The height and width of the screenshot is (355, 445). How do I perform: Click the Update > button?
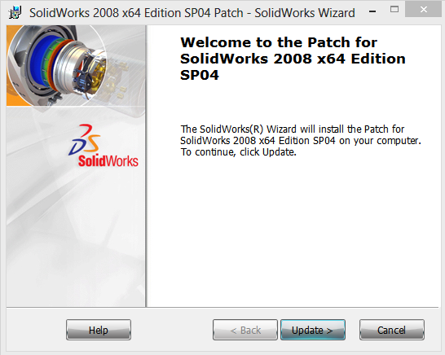click(x=313, y=330)
